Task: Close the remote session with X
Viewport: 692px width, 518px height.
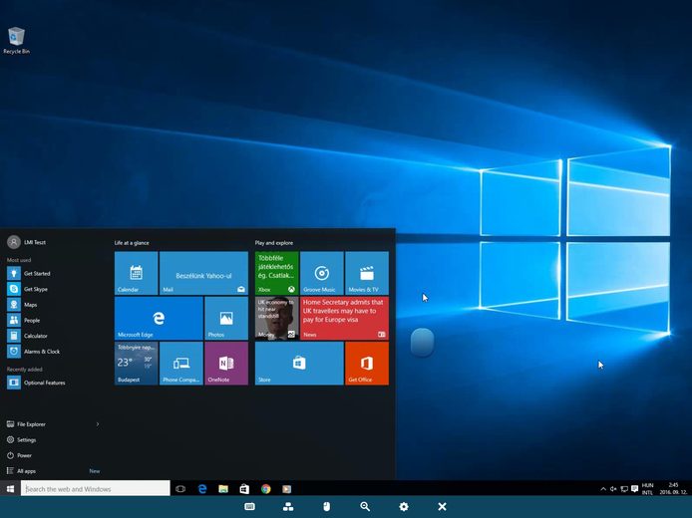Action: (x=442, y=506)
